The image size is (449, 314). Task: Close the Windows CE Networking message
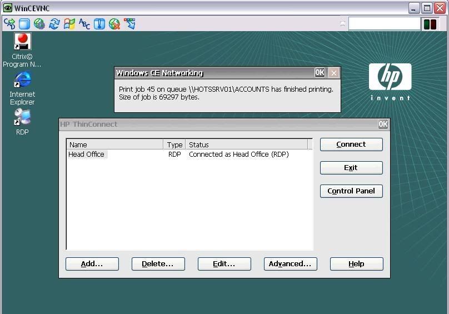pos(333,73)
